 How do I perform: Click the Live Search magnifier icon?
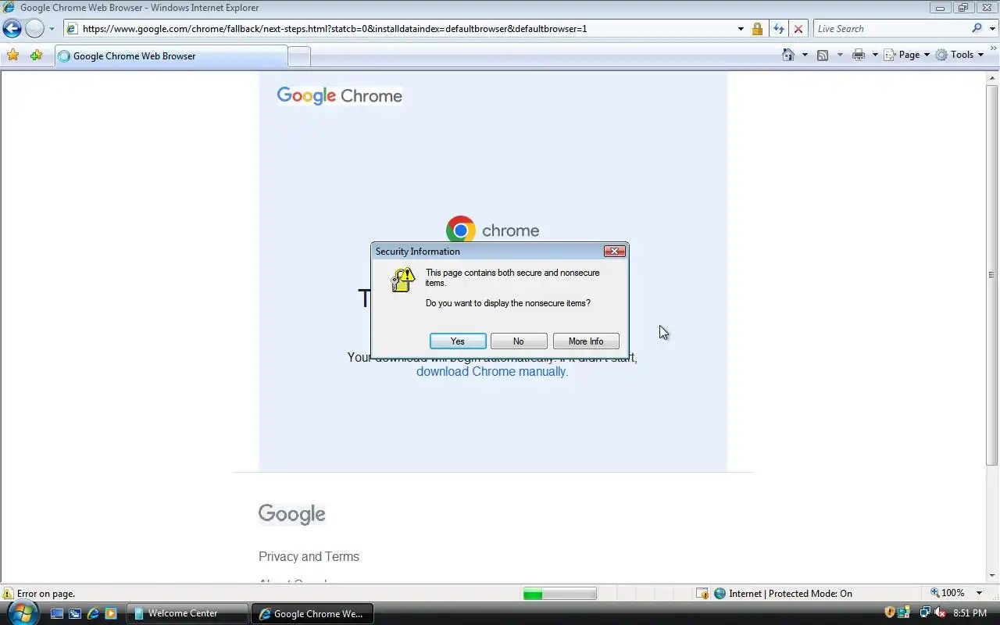977,29
